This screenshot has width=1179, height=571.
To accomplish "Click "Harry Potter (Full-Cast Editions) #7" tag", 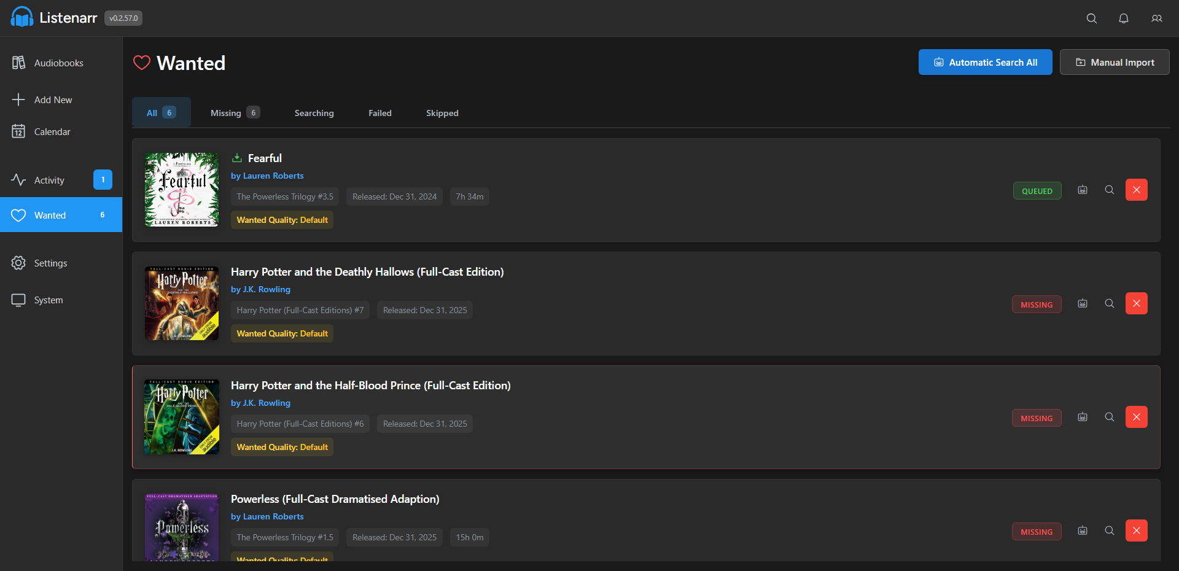I will 300,310.
